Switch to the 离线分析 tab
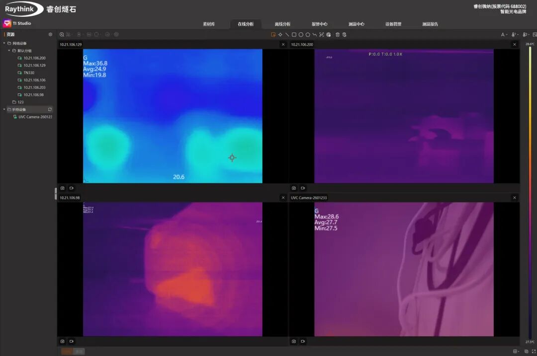Screen dimensions: 537x356 (x=282, y=24)
